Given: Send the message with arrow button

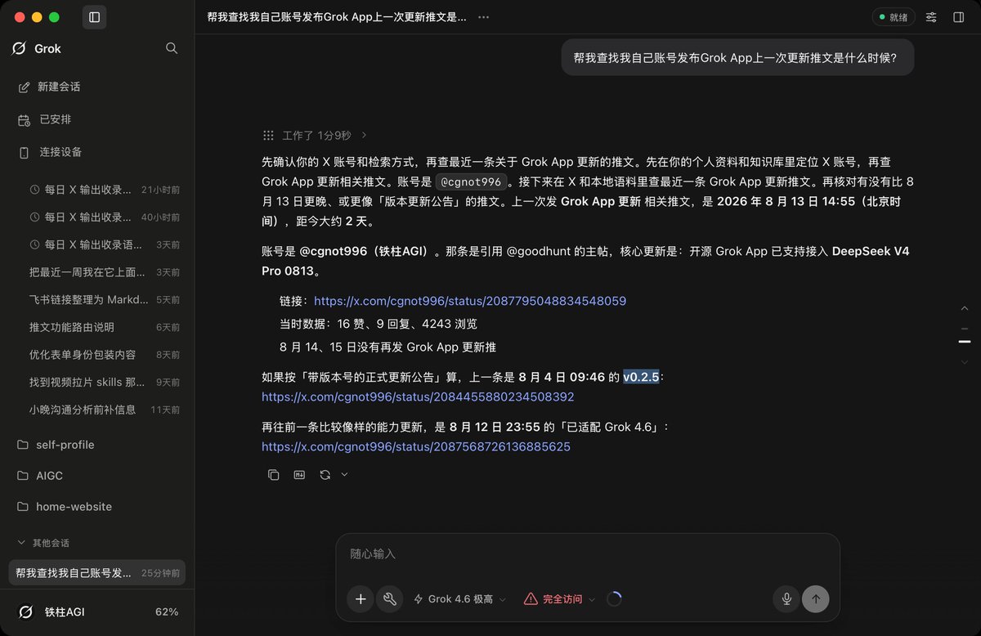Looking at the screenshot, I should tap(816, 599).
